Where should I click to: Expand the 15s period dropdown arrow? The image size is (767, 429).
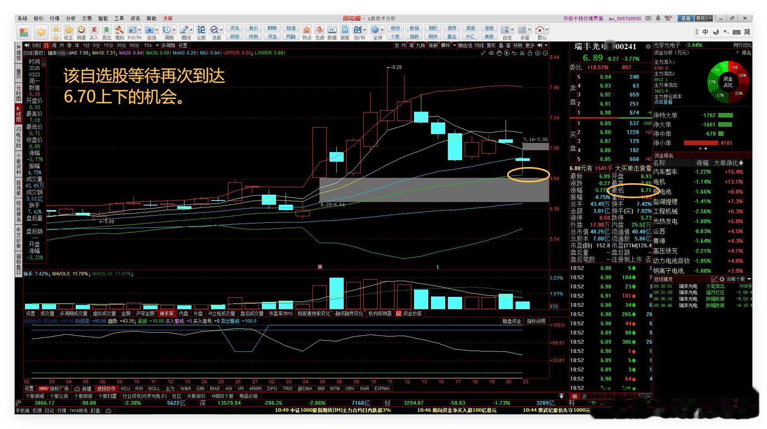coord(157,45)
